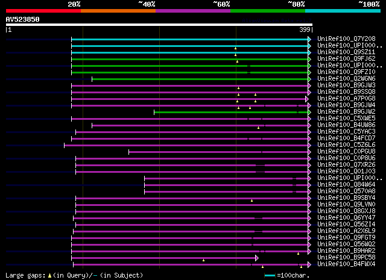
Task: Click the cyan alignment bar for Q7Y208
Action: (189, 39)
